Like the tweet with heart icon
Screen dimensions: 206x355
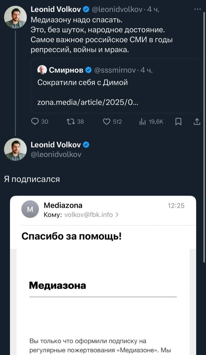pyautogui.click(x=107, y=121)
